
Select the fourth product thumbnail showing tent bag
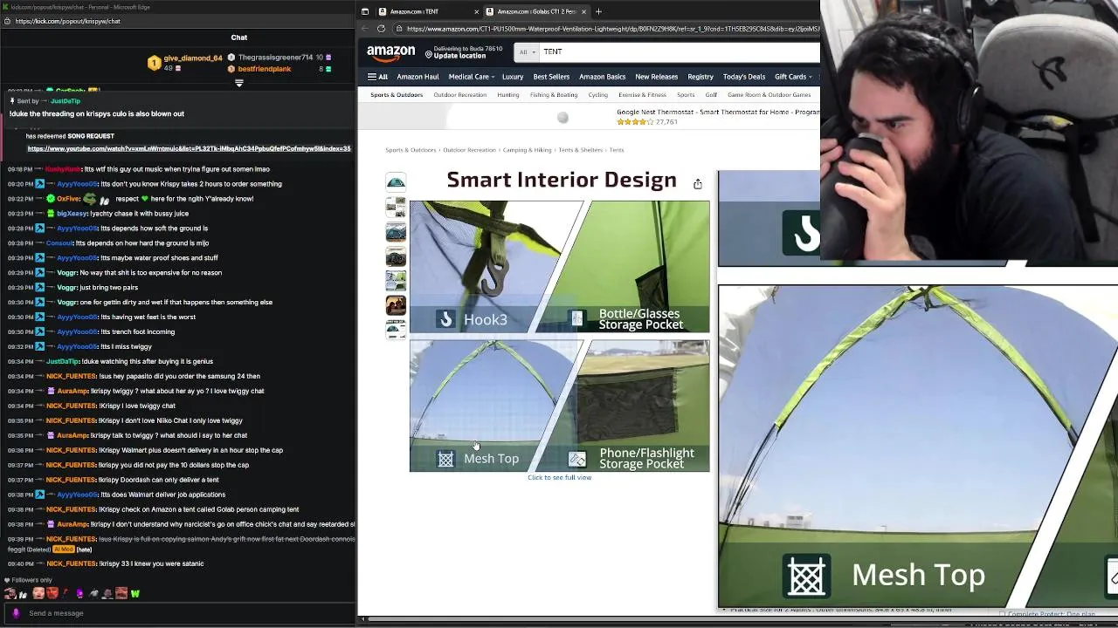396,256
